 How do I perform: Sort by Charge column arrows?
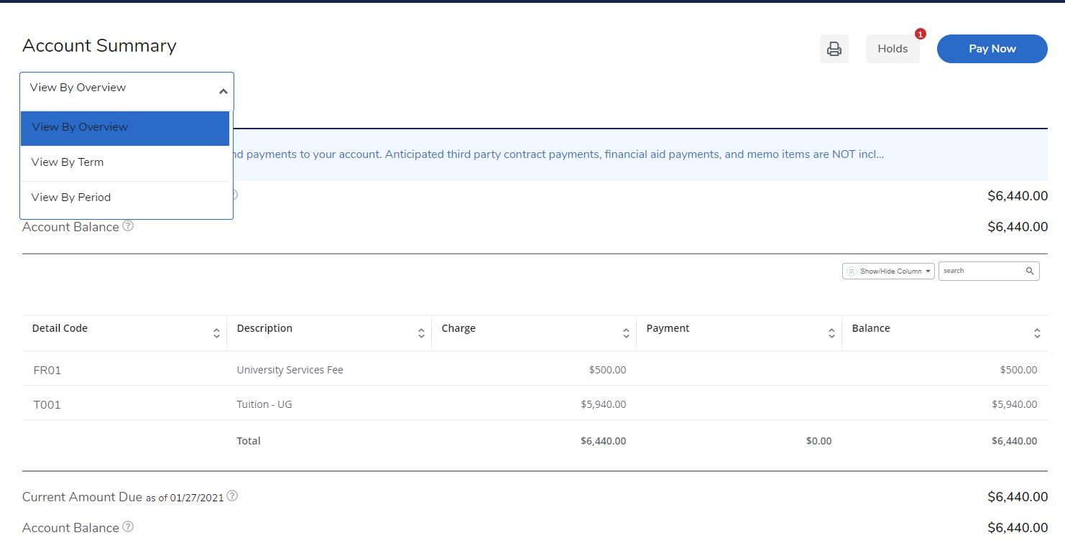[x=626, y=333]
